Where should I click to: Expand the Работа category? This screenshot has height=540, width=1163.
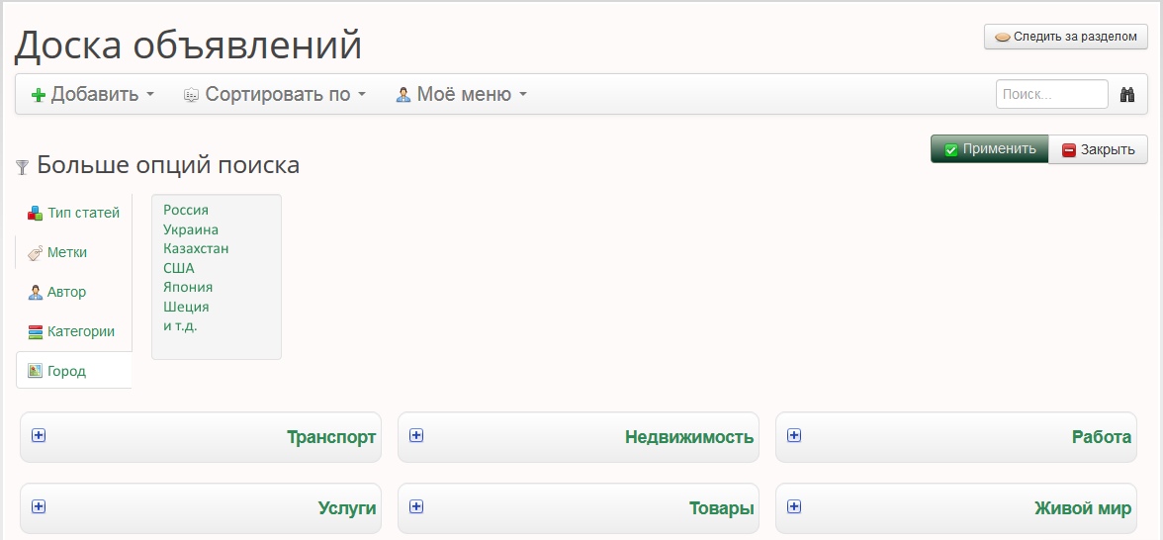click(x=793, y=435)
